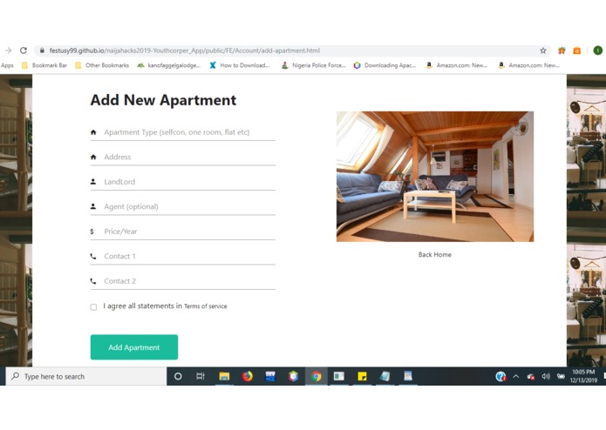Open kanofaggelgalodge bookmark
Screen dimensions: 606x430
(169, 65)
